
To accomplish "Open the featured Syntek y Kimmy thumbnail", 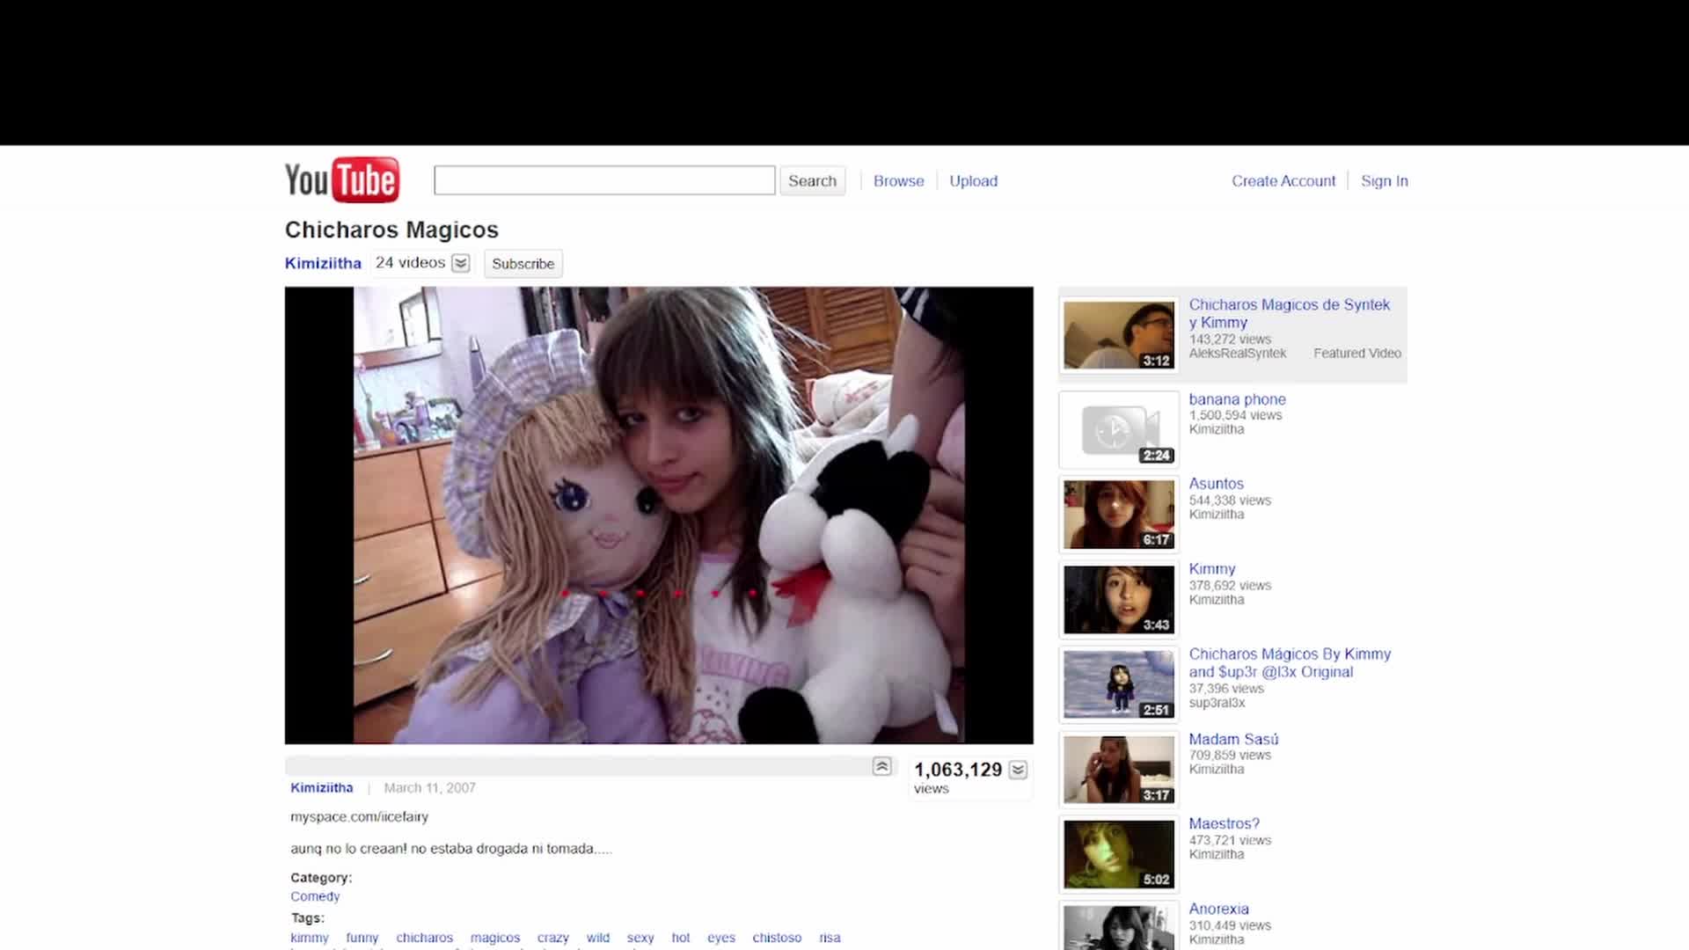I will click(1118, 335).
